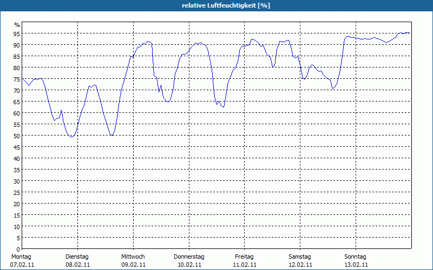The height and width of the screenshot is (270, 433).
Task: Click the date '09.02.11'
Action: (133, 265)
